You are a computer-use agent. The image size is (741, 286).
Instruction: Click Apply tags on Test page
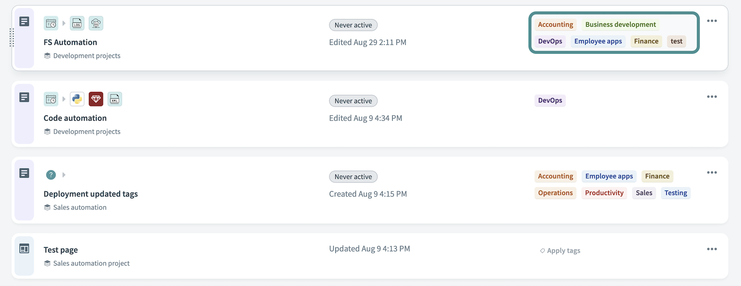[x=560, y=250]
